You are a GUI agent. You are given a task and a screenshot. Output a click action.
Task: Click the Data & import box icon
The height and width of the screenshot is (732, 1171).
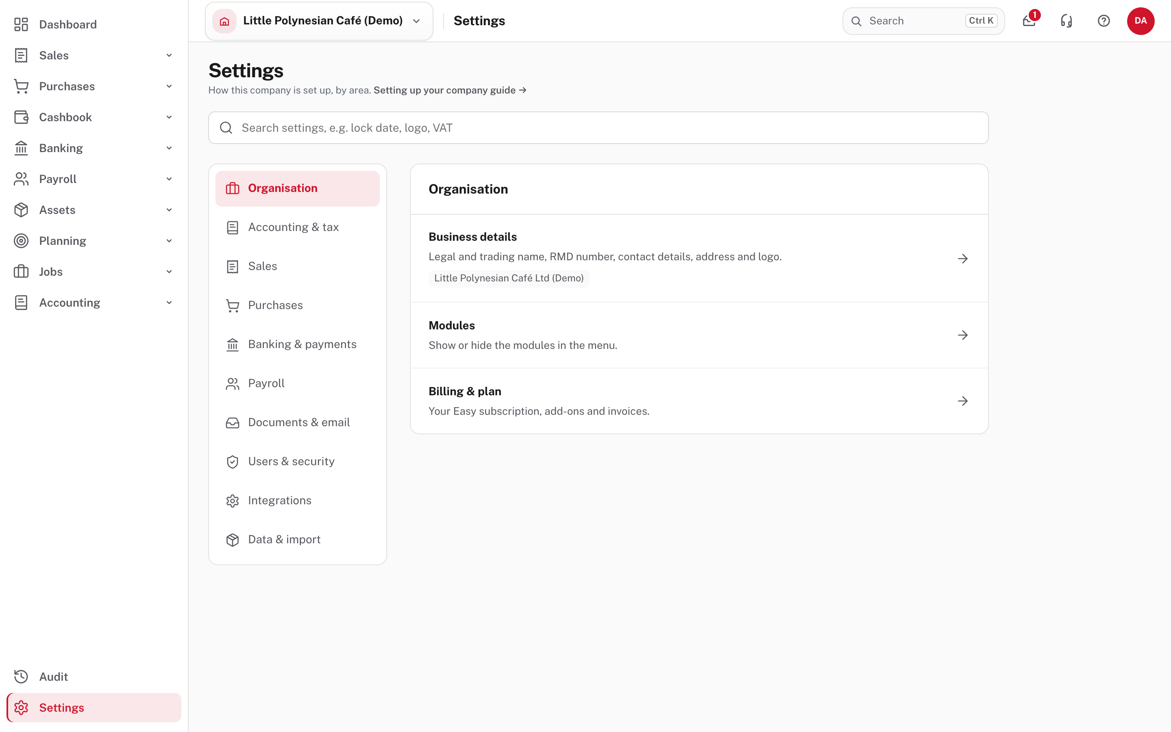[x=232, y=540]
